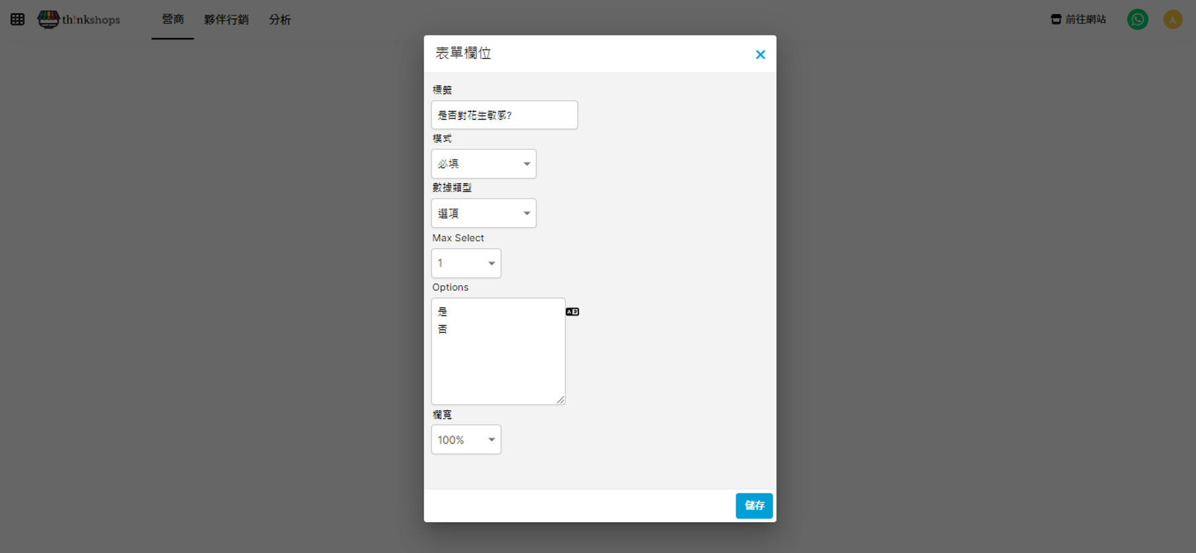The height and width of the screenshot is (553, 1196).
Task: Follow the 前往網站 link
Action: [1079, 19]
